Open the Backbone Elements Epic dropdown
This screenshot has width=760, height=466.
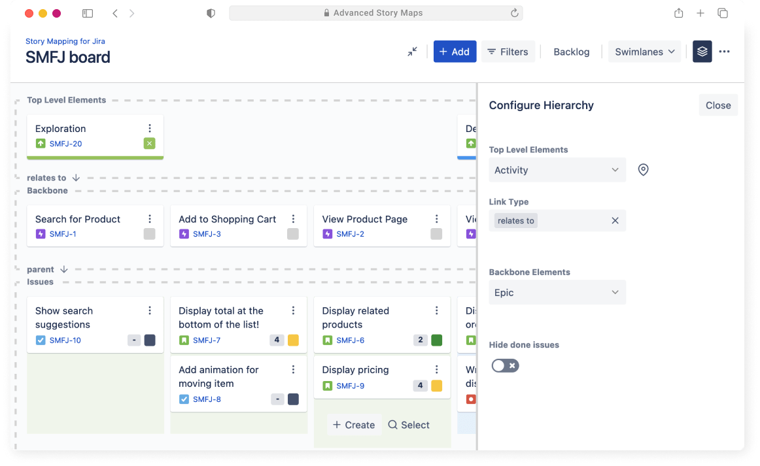click(557, 292)
